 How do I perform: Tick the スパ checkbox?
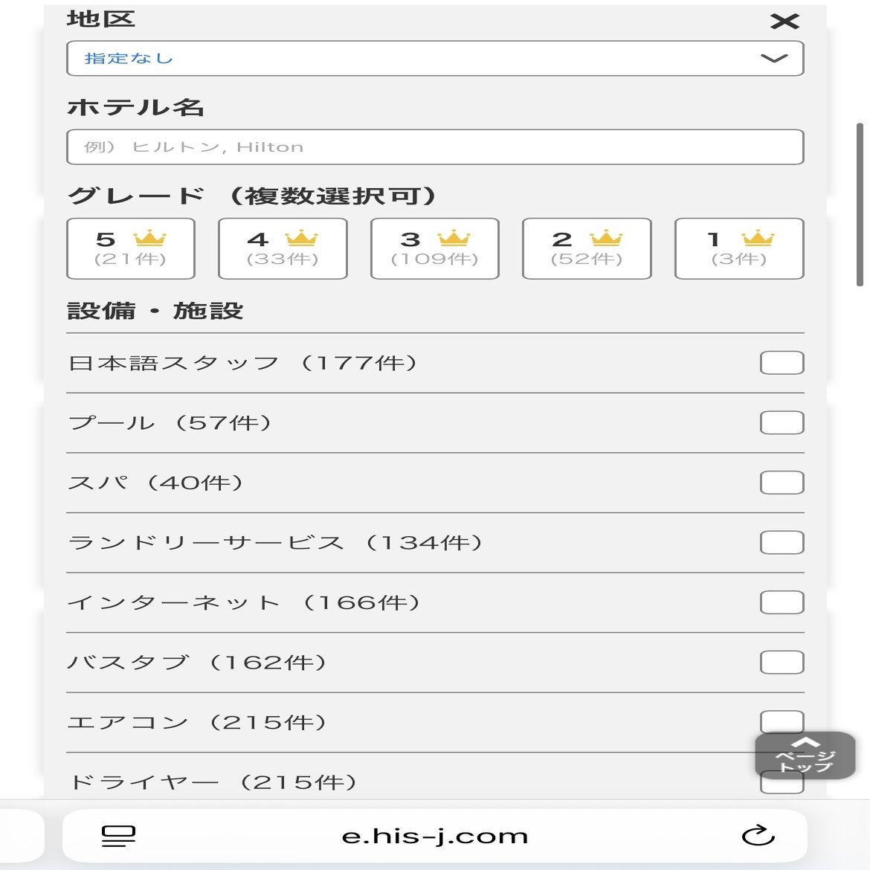pos(782,483)
